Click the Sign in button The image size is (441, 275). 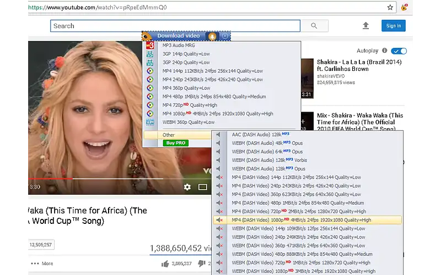point(394,26)
